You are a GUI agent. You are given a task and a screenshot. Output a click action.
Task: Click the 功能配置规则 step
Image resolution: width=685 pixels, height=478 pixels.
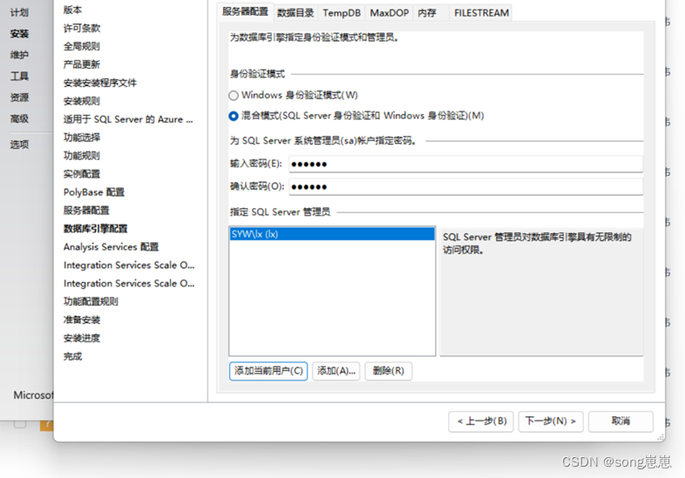pyautogui.click(x=91, y=301)
